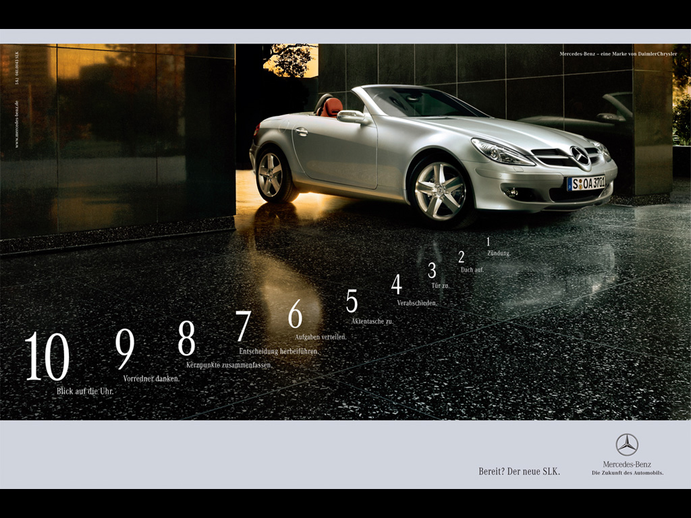Click the number 5 in the countdown
Viewport: 691px width, 518px height.
(x=352, y=301)
